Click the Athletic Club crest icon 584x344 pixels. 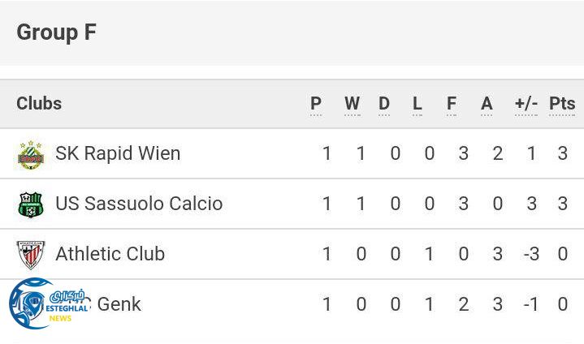click(x=31, y=255)
